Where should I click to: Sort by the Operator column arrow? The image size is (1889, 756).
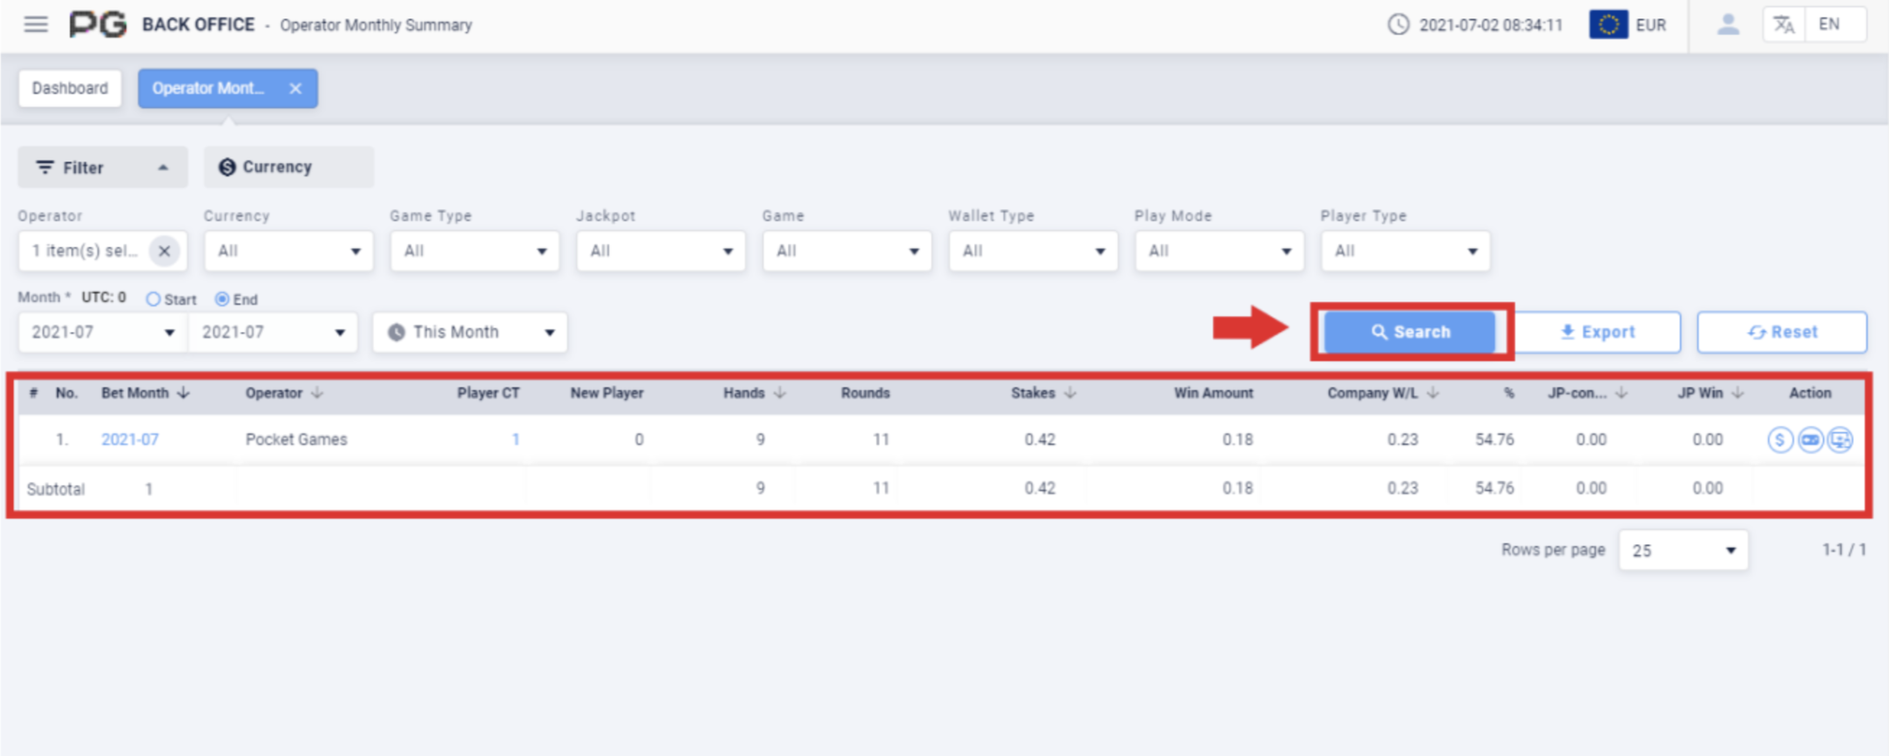[317, 393]
